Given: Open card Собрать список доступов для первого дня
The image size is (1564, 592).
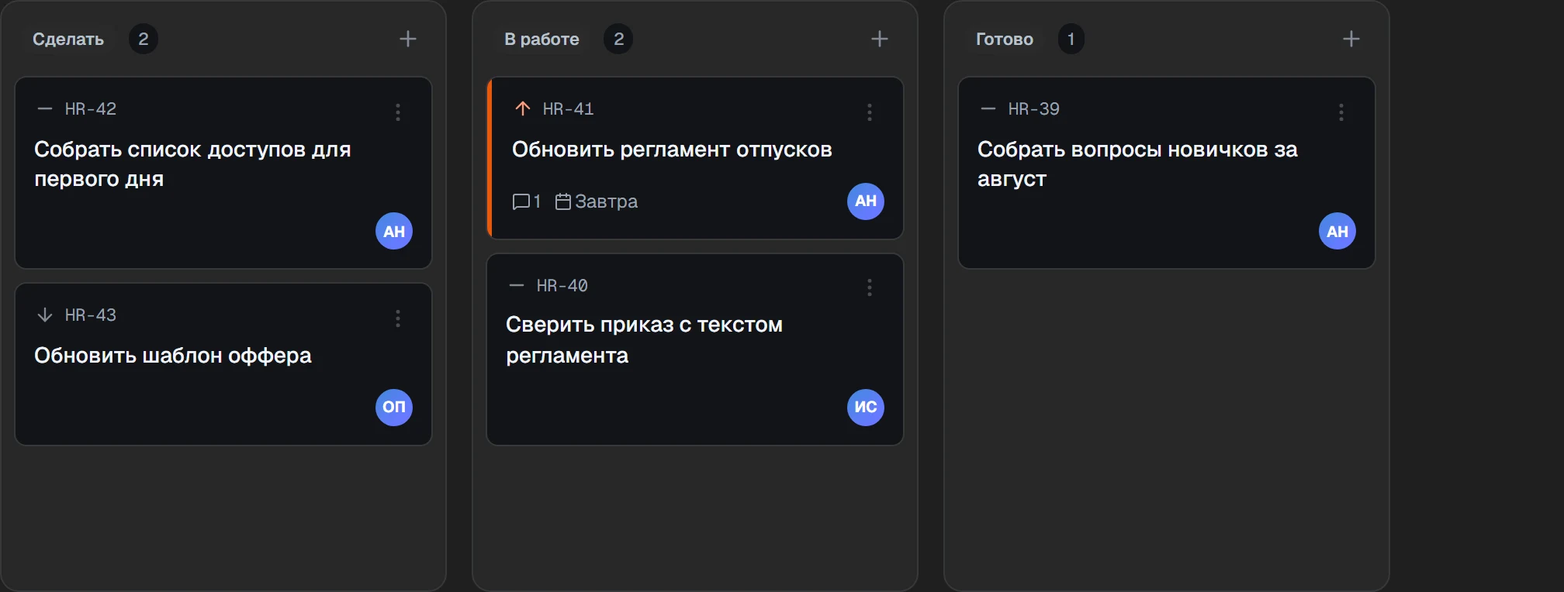Looking at the screenshot, I should [223, 173].
